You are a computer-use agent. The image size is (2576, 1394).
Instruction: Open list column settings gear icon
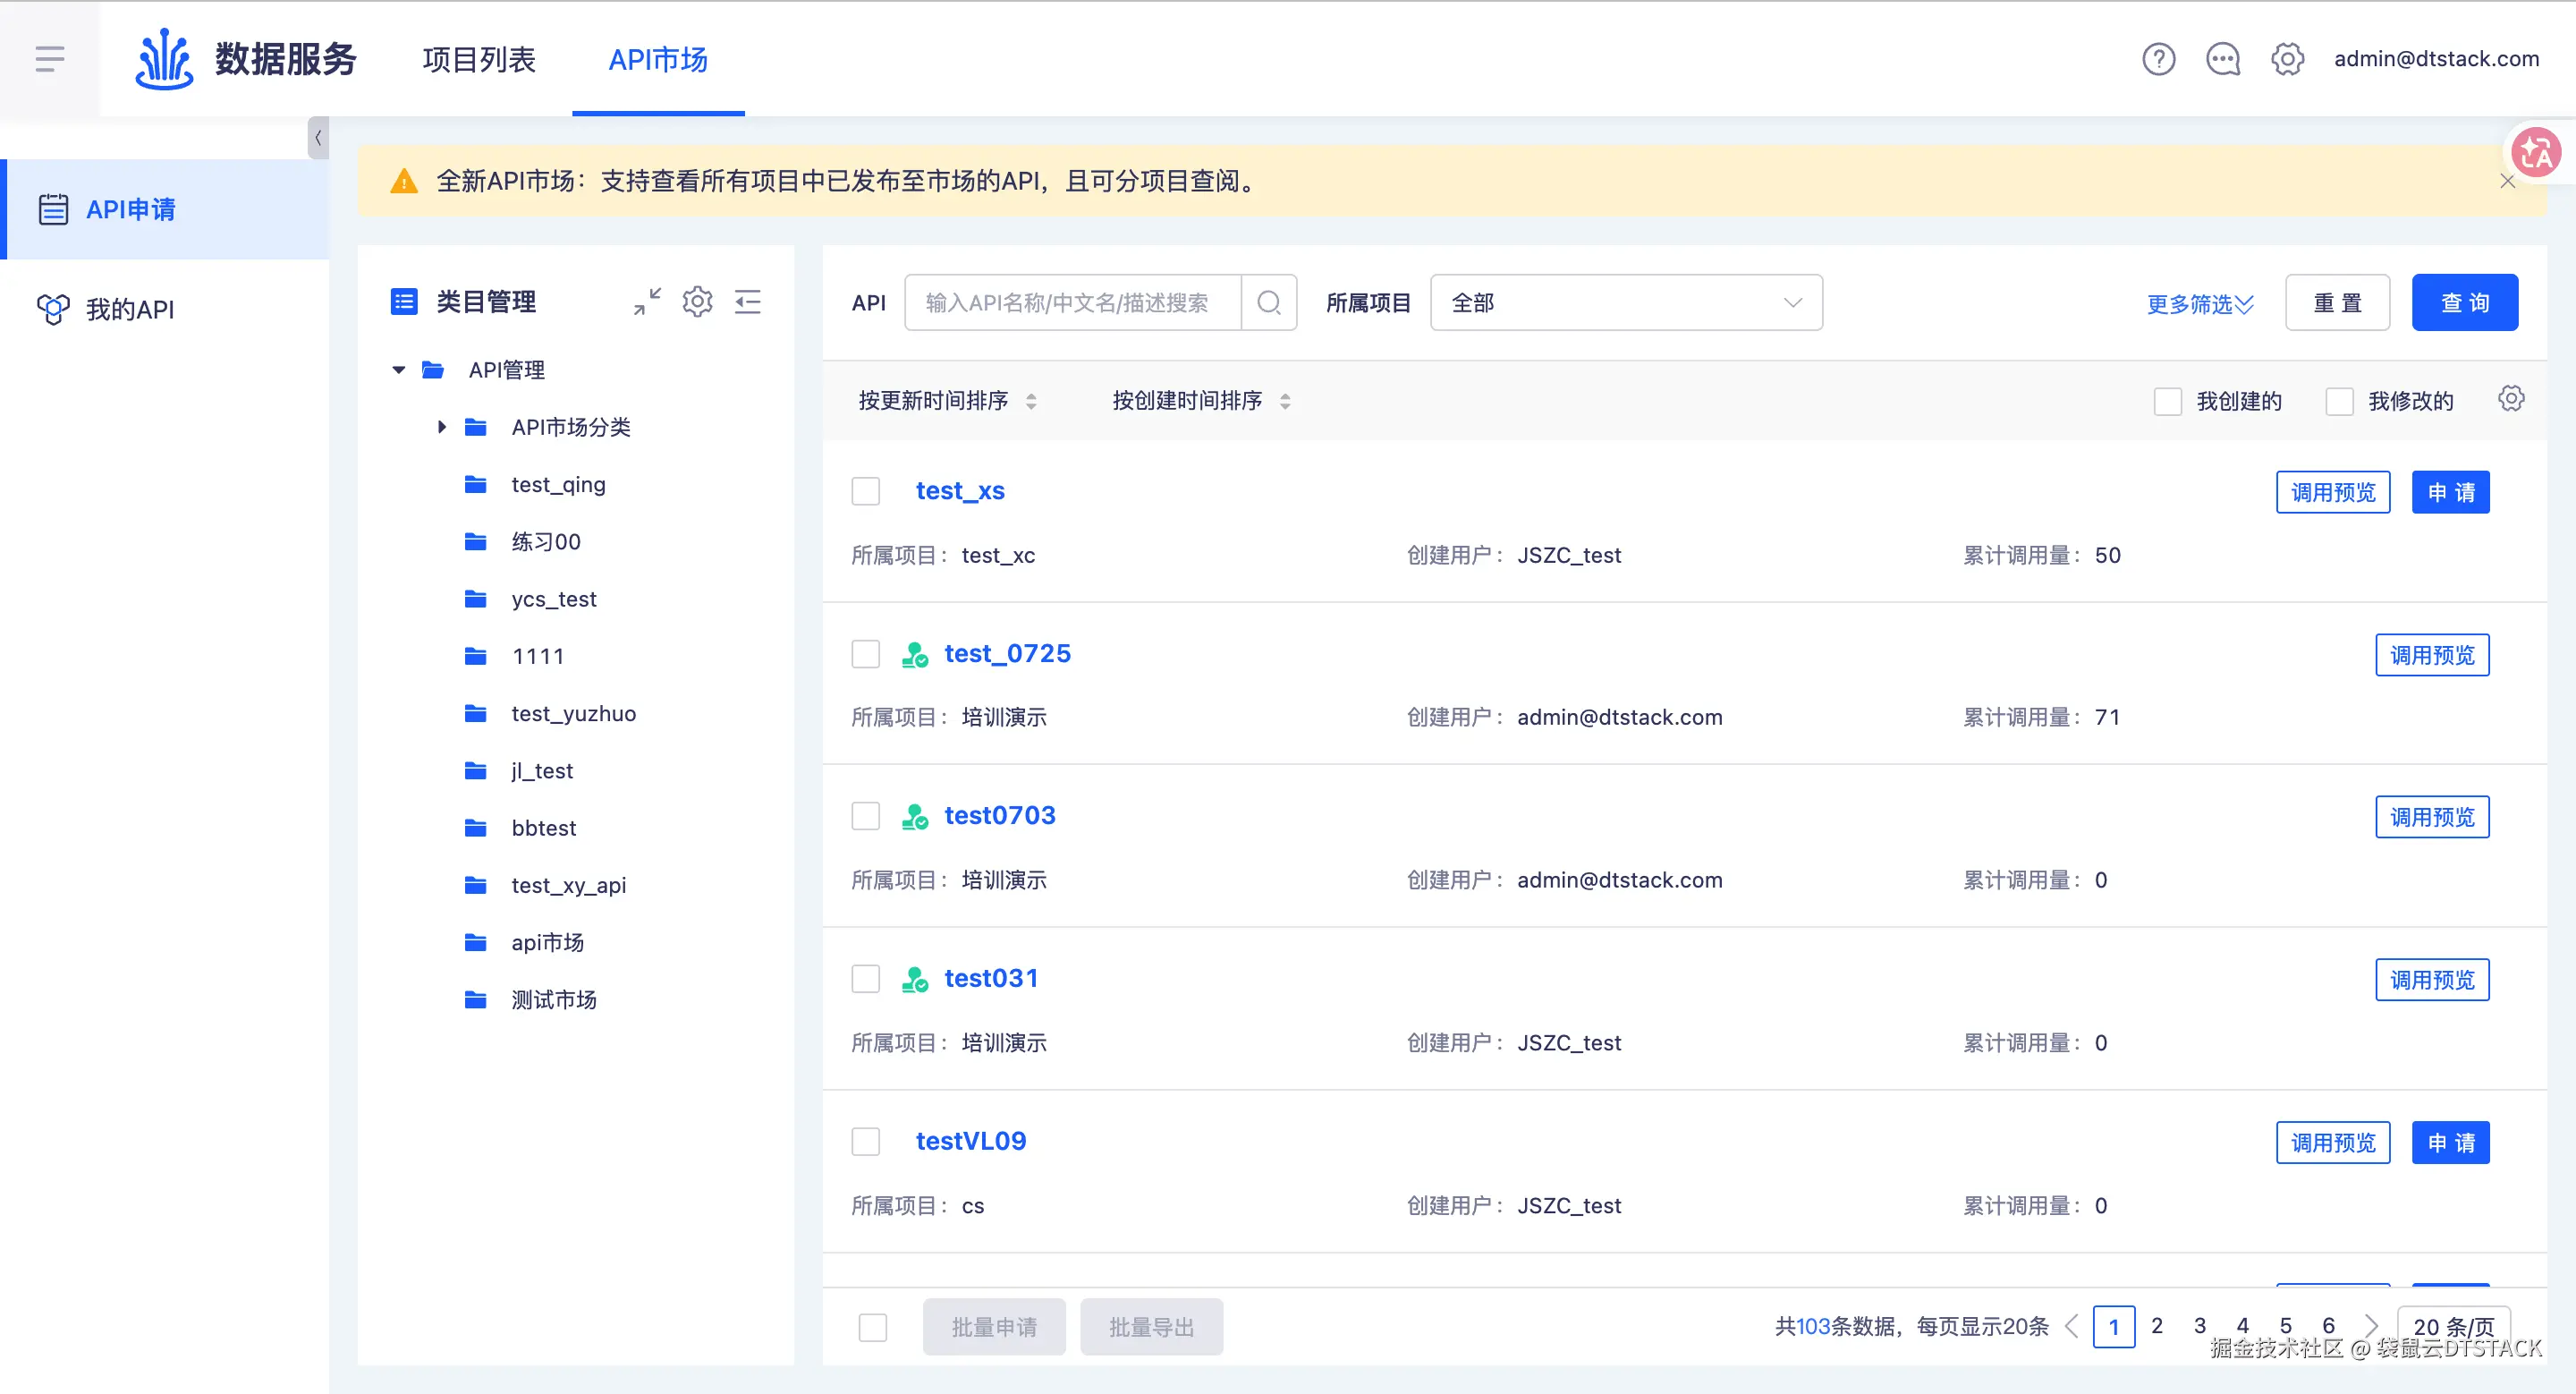tap(2510, 399)
